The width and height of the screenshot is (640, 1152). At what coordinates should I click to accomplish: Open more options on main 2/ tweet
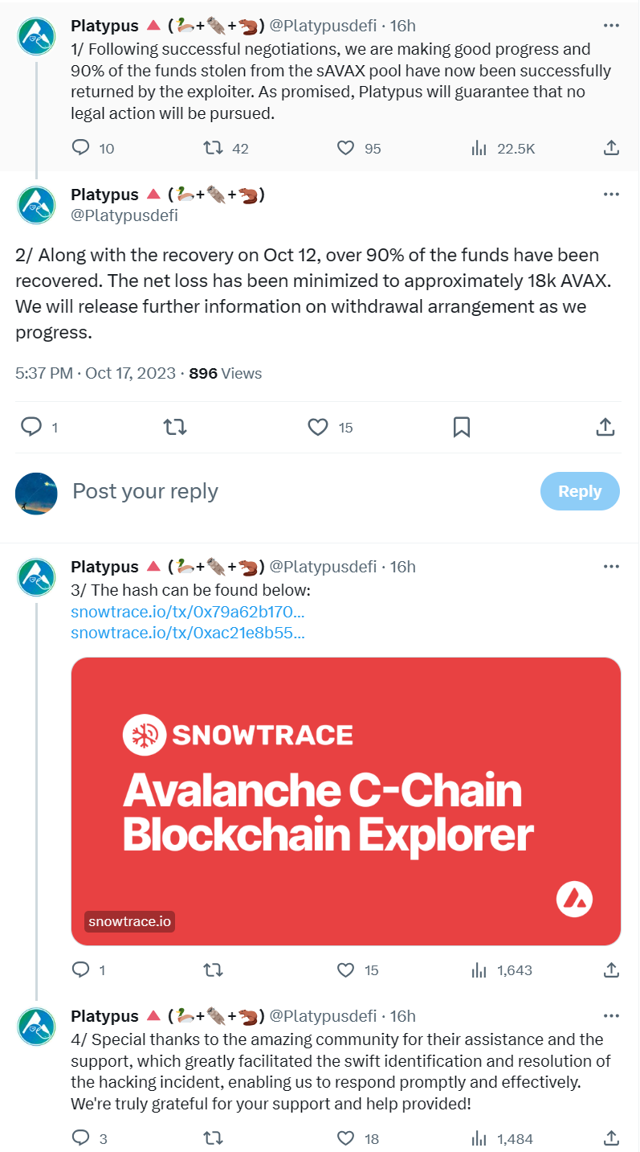click(611, 195)
